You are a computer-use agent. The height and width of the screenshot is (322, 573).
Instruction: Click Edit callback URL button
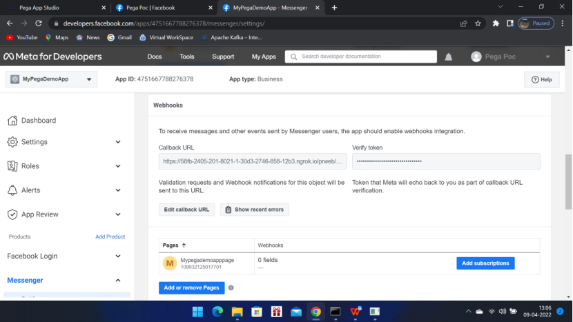click(186, 210)
